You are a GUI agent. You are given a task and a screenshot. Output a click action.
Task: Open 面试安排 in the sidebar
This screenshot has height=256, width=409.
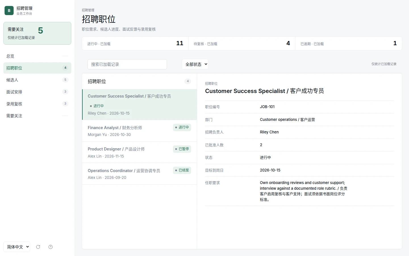tap(37, 92)
